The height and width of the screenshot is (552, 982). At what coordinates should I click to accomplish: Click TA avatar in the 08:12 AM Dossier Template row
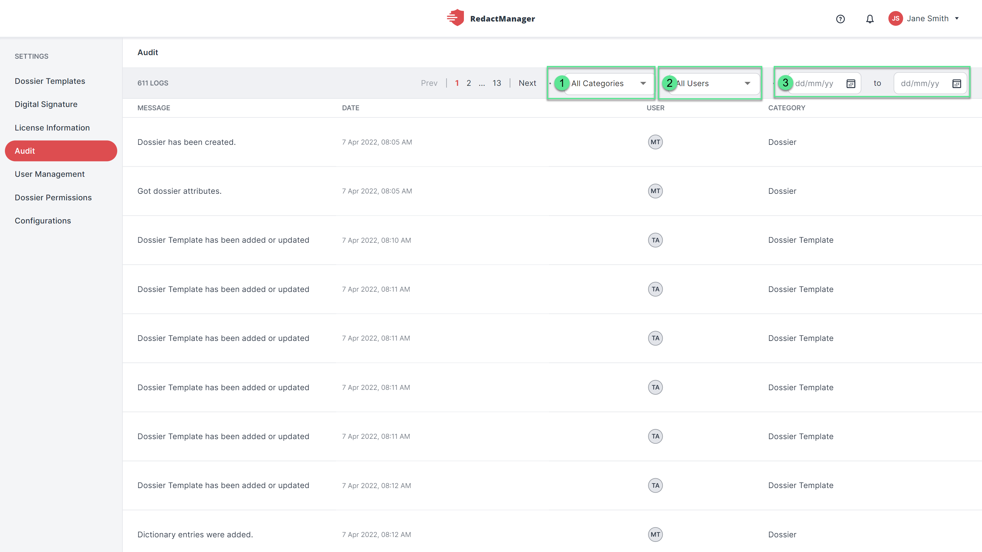click(655, 485)
